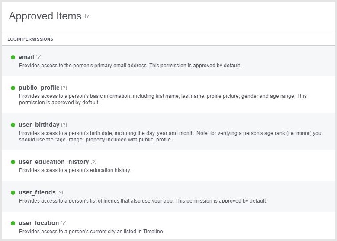
Task: Click the green status dot beside public_profile
Action: point(13,88)
